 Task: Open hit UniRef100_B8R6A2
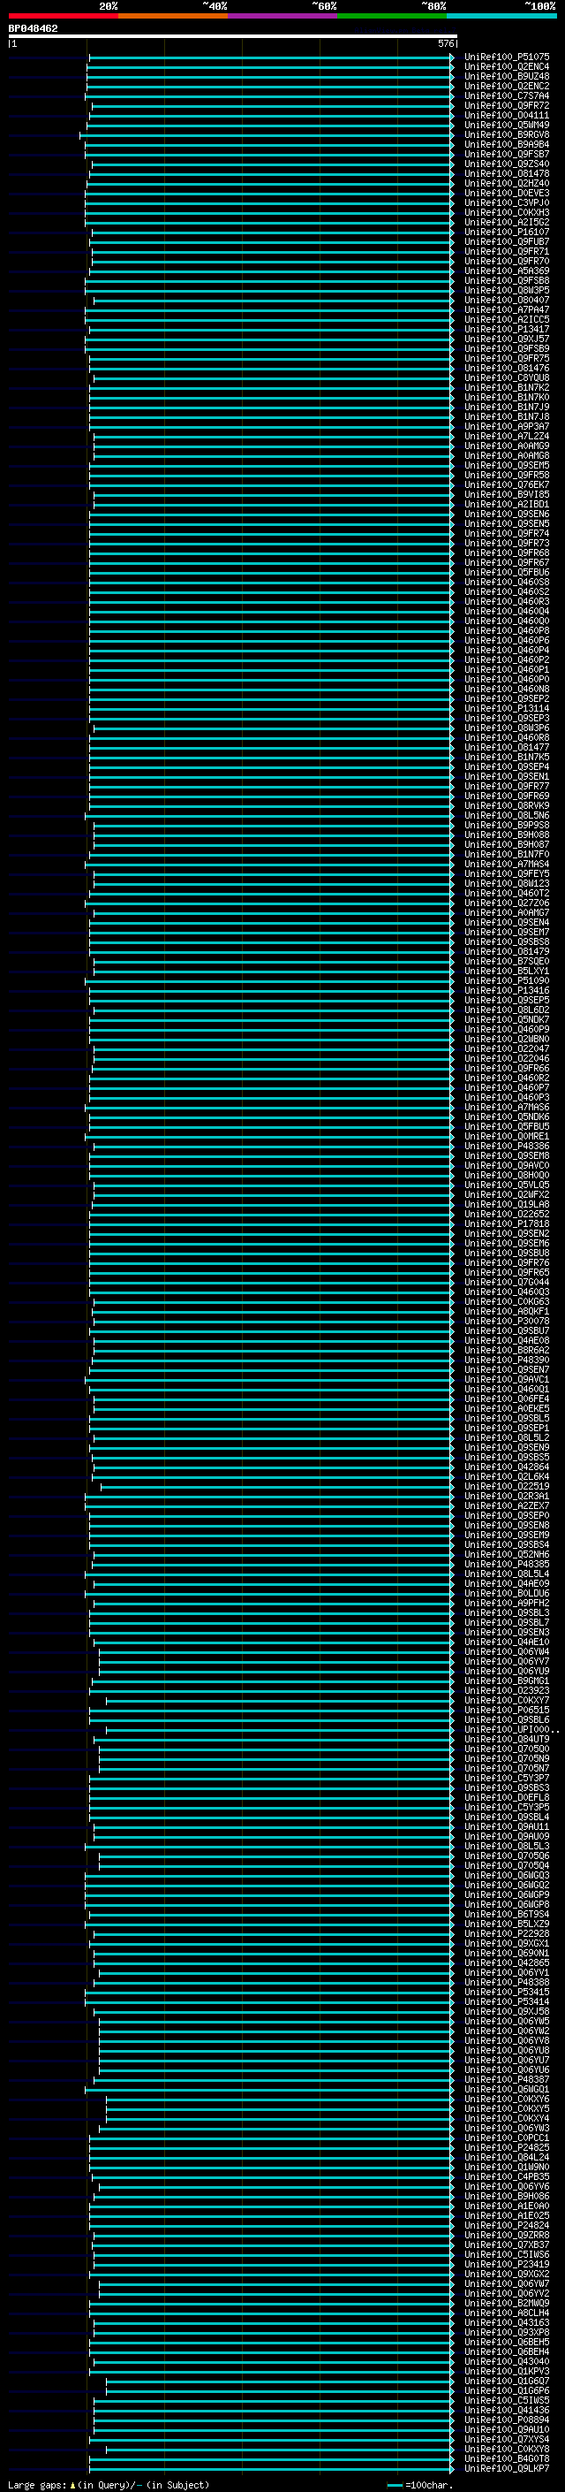point(507,1351)
